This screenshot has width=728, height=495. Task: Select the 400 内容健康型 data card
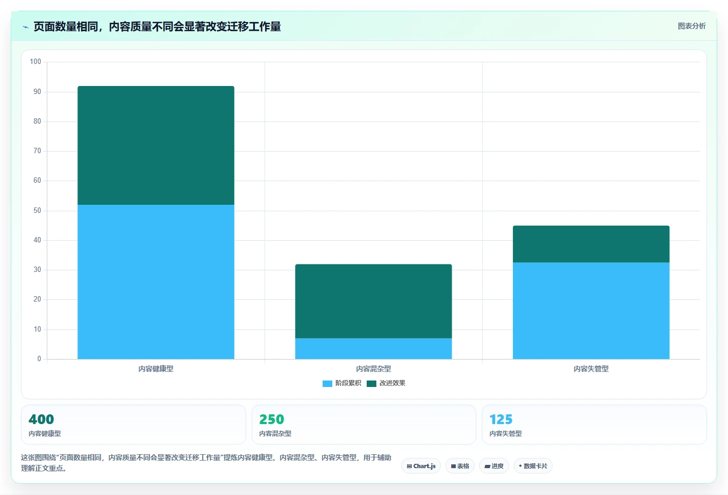133,425
